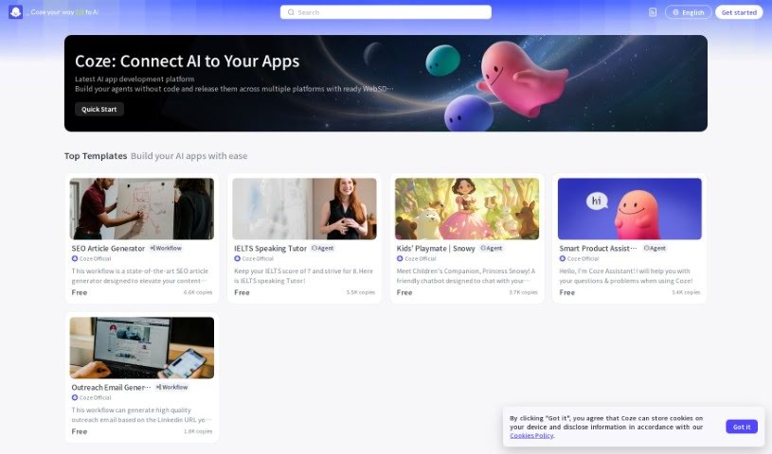Click the Smart Product Assist title
The width and height of the screenshot is (772, 454).
(598, 249)
